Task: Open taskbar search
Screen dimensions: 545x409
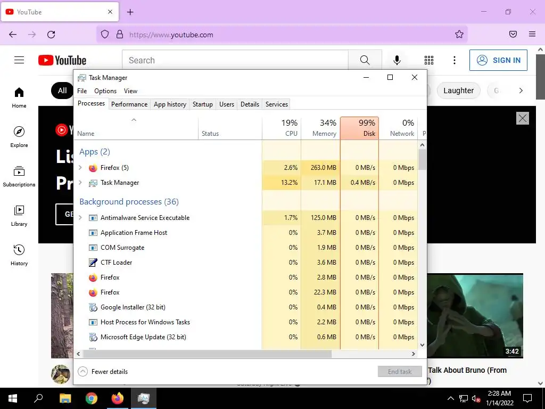Action: 38,398
